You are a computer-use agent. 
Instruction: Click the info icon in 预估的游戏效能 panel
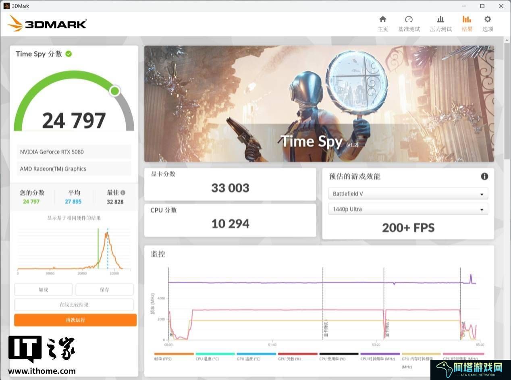(x=484, y=176)
